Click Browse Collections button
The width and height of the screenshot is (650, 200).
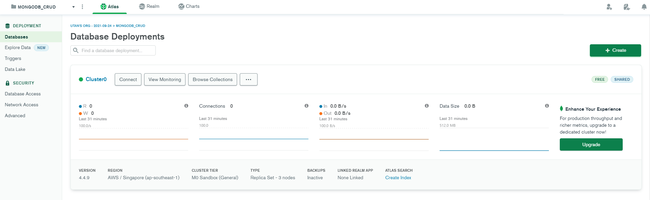pyautogui.click(x=212, y=79)
